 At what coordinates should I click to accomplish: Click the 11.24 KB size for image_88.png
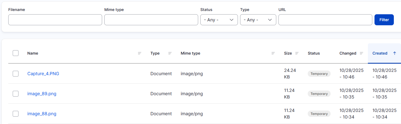click(289, 114)
